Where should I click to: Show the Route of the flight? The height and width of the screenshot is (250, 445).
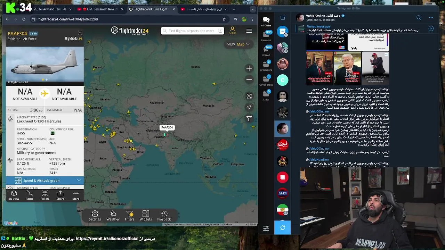(x=30, y=195)
